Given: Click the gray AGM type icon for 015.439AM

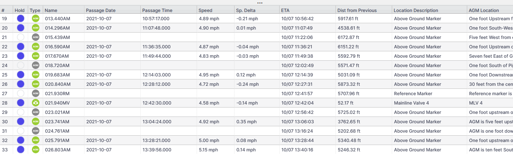Looking at the screenshot, I should click(x=36, y=37).
